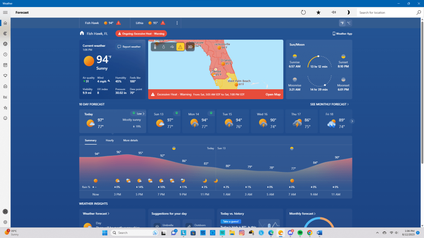This screenshot has width=424, height=238.
Task: Click the Favorites star icon in toolbar
Action: [x=318, y=12]
